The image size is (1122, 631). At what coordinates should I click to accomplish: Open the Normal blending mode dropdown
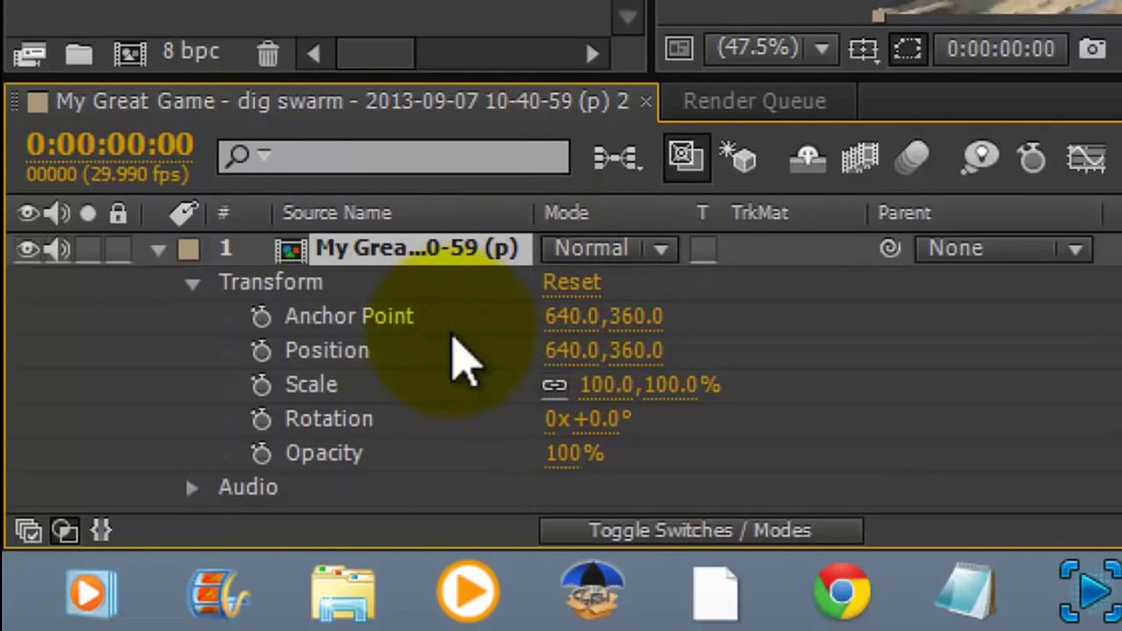pos(609,249)
